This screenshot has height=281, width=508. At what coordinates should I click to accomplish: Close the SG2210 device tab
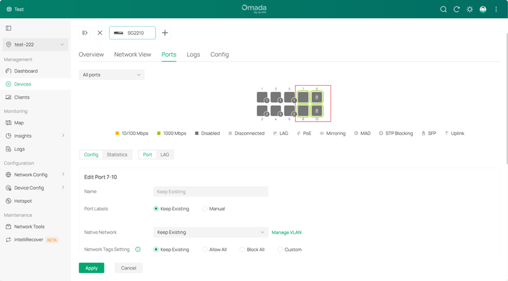(100, 33)
